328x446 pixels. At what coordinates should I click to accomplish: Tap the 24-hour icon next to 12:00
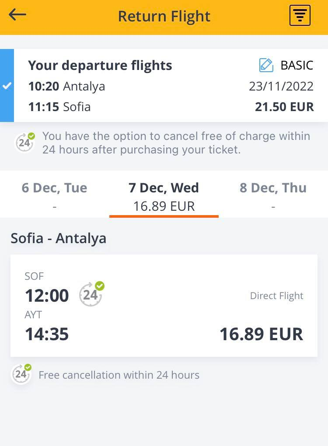pyautogui.click(x=91, y=294)
